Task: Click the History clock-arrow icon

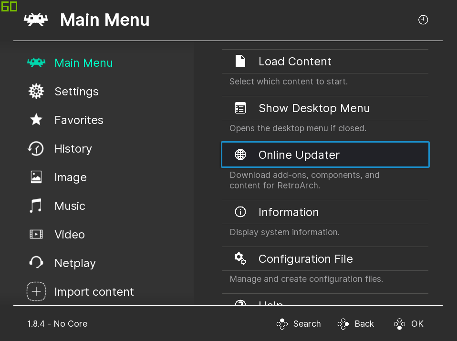Action: (36, 148)
